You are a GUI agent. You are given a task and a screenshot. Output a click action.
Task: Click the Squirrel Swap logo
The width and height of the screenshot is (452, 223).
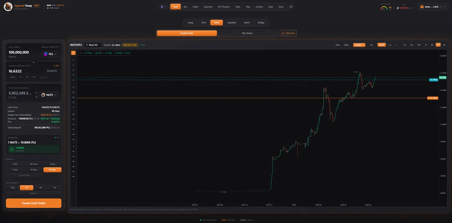pos(8,7)
